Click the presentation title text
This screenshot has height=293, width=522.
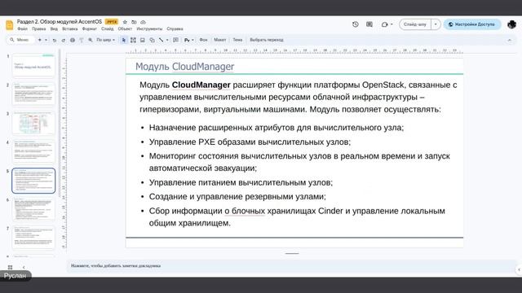coord(60,22)
